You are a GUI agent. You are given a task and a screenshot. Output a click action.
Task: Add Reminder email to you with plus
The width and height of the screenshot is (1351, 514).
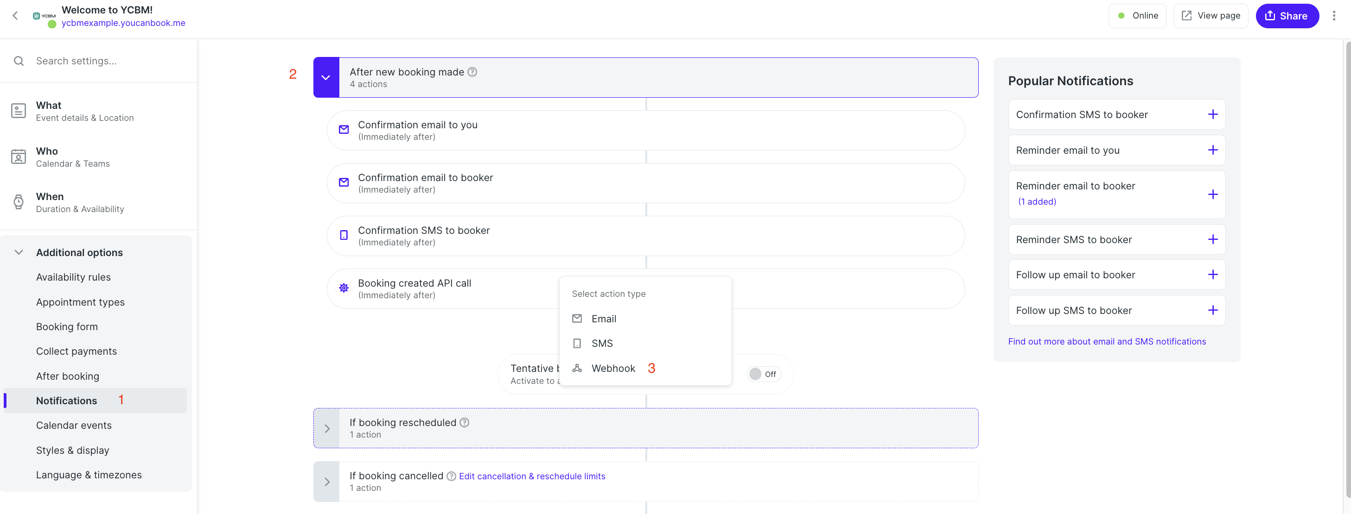pyautogui.click(x=1212, y=150)
